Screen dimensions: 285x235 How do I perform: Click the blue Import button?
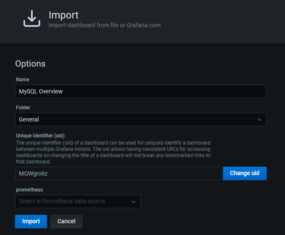(x=31, y=221)
